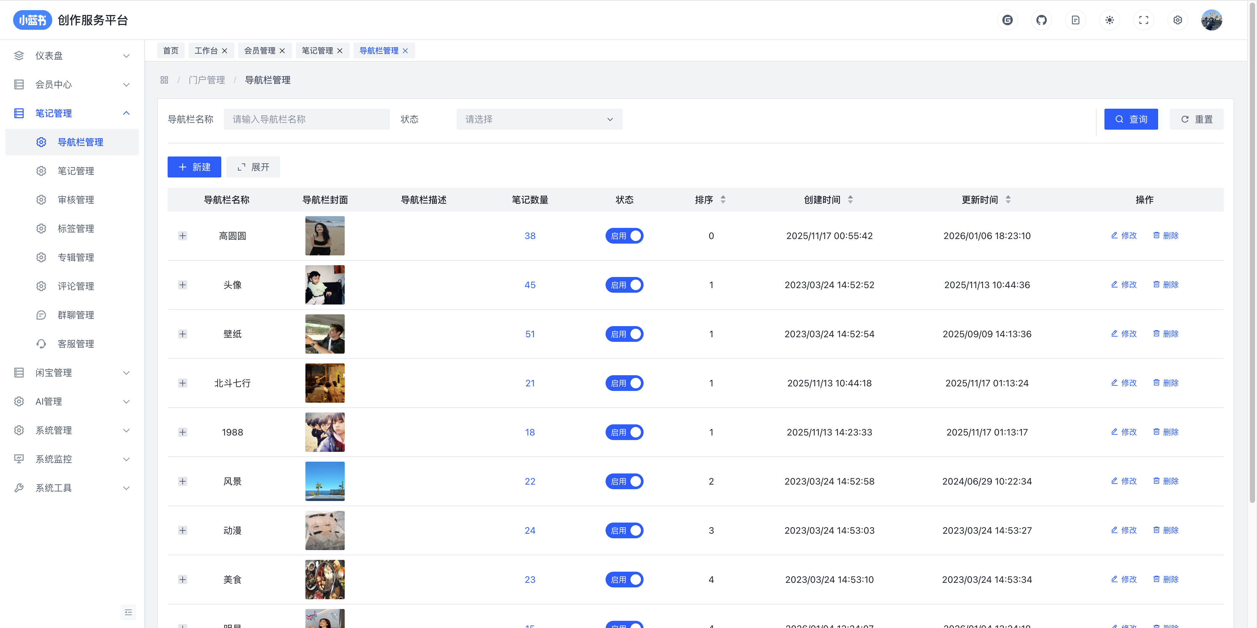Click the 新建 button

(194, 167)
